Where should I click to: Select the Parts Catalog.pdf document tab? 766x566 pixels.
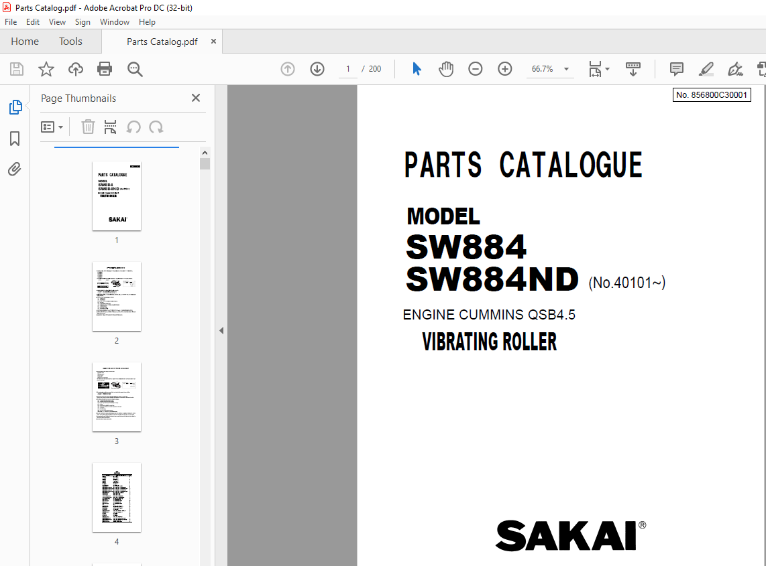pos(162,42)
